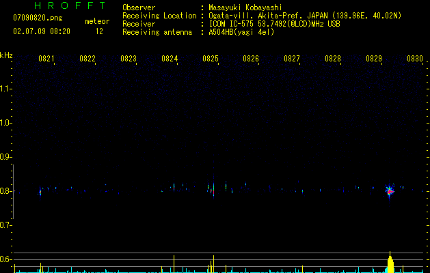Viewport: 430px width, 273px height.
Task: Click the 0.6 kHz axis label
Action: pyautogui.click(x=5, y=259)
